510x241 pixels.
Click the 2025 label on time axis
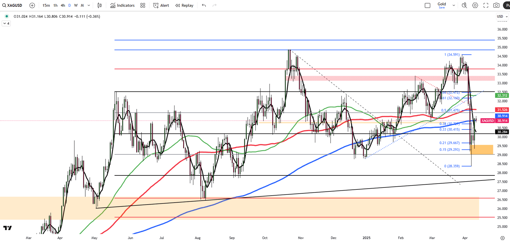tap(366, 238)
